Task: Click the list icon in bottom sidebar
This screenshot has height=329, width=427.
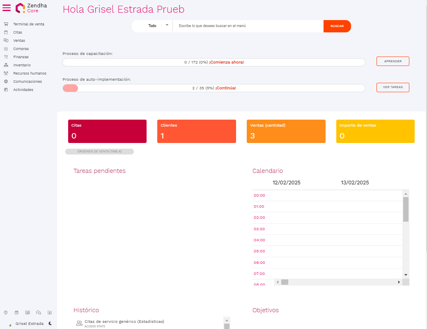Action: click(28, 312)
